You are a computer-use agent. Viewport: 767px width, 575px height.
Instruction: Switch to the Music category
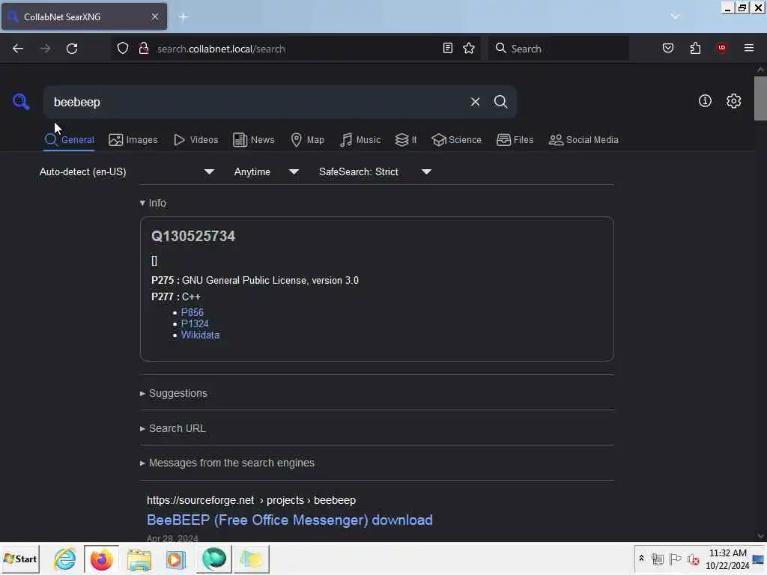coord(360,140)
